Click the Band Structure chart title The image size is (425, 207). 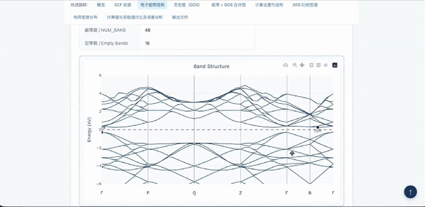coord(212,67)
